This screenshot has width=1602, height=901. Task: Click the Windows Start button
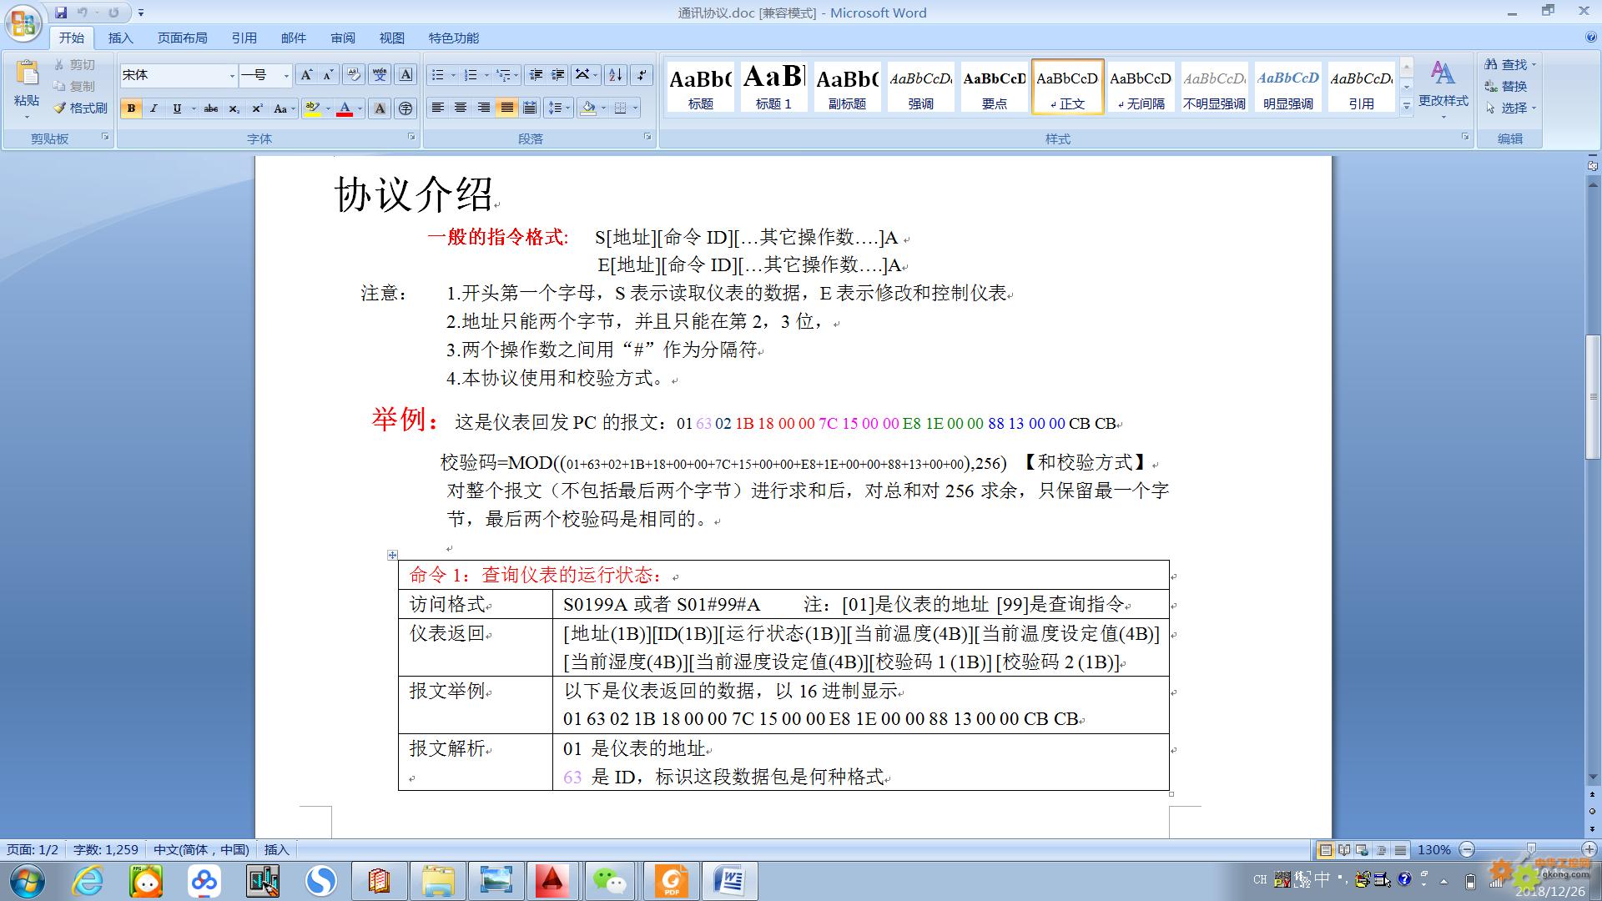point(26,881)
